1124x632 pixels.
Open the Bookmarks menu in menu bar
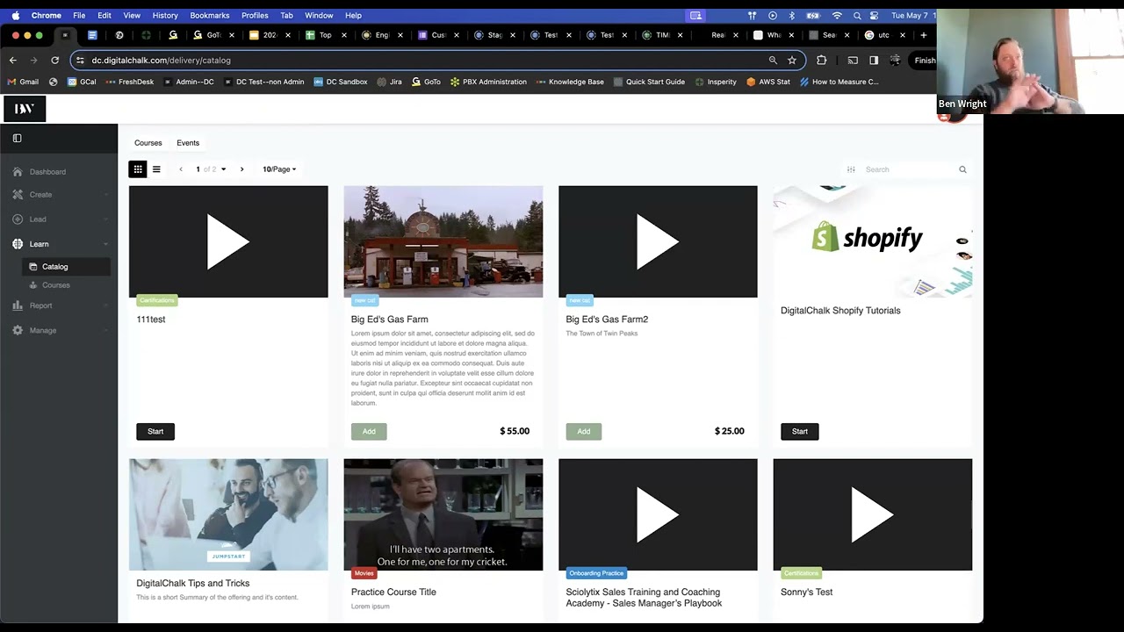(210, 15)
